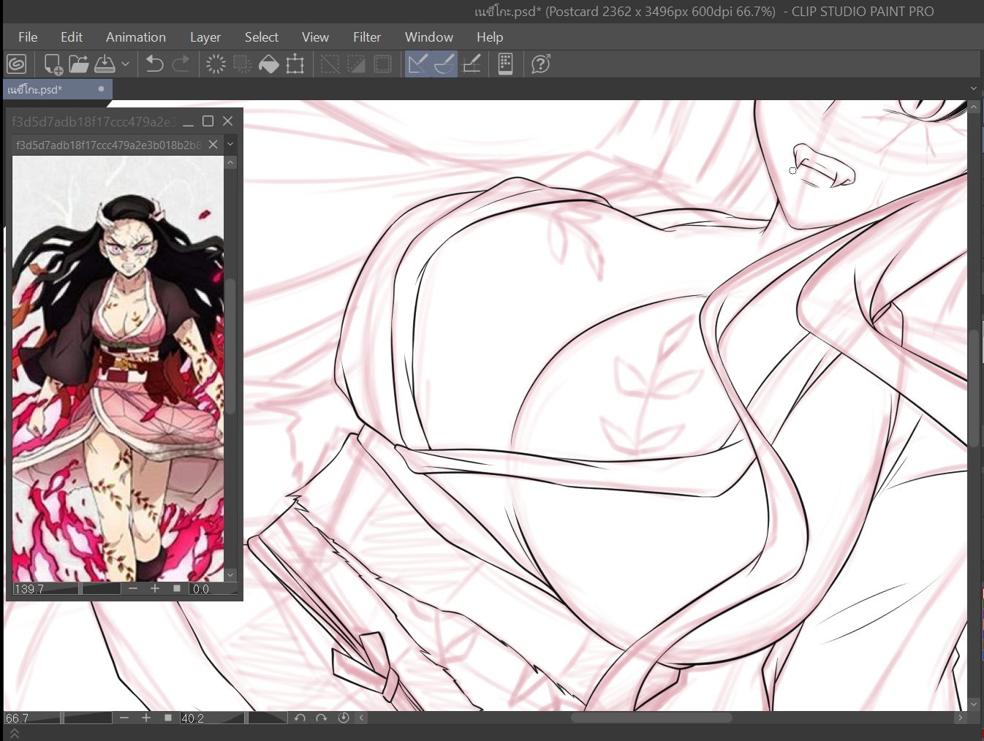Click the main canvas zoom value 66.7

[18, 718]
